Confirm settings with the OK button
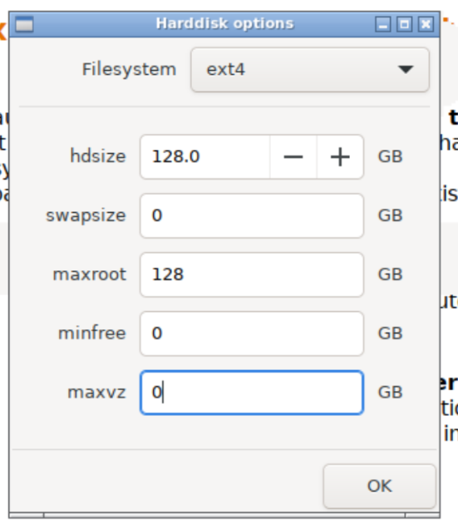Screen dimensions: 458x529 379,486
